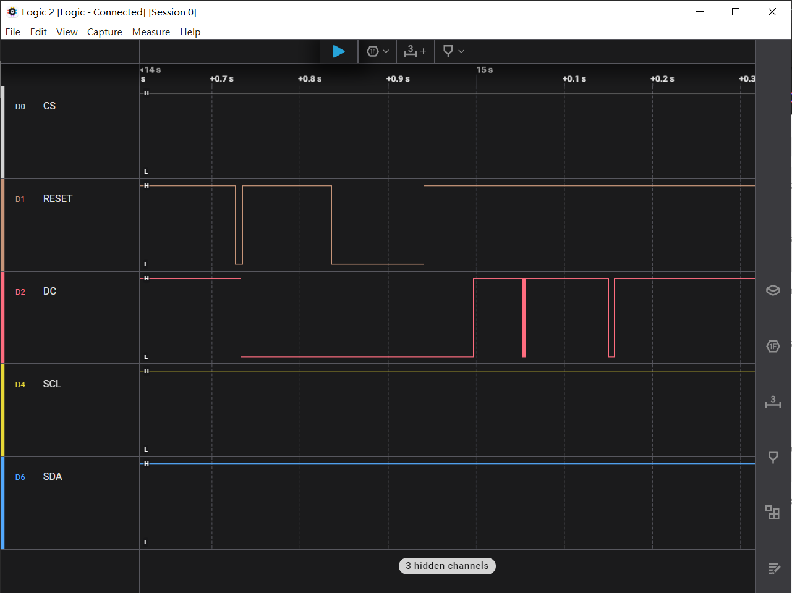Click the yellow color strip of SCL channel
Screen dimensions: 792x593
coord(2,410)
